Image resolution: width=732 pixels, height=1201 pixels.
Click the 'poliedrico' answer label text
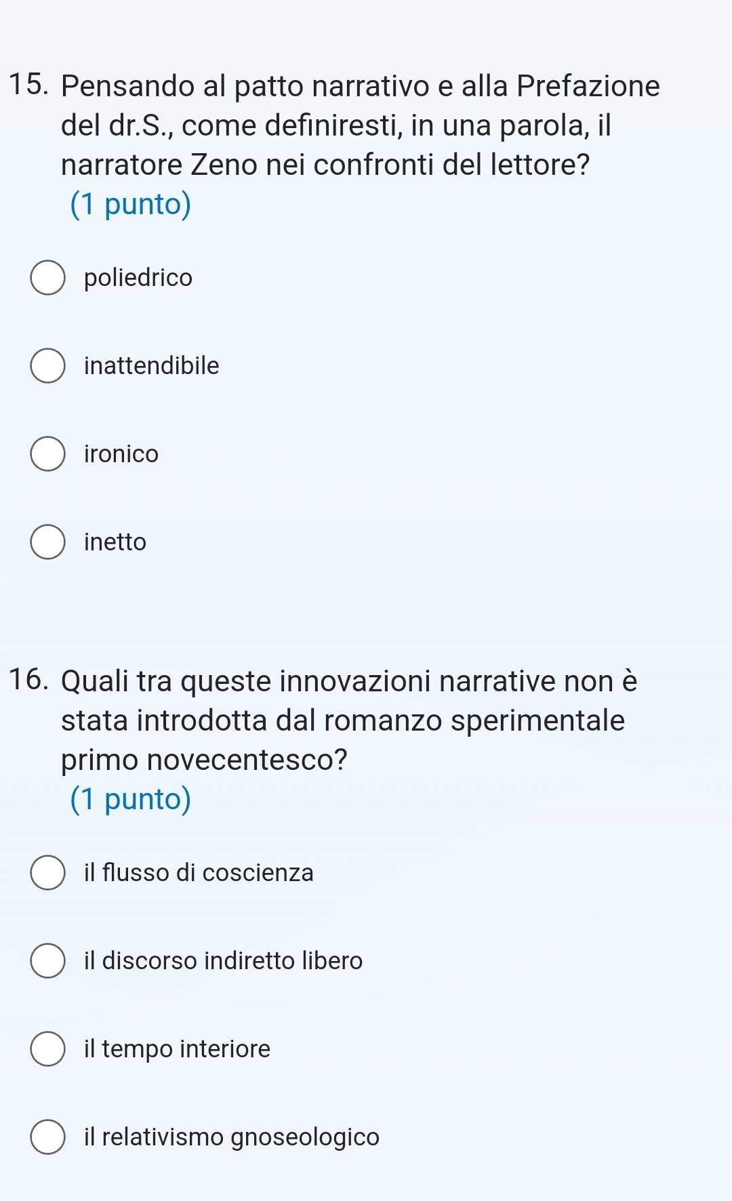click(138, 278)
